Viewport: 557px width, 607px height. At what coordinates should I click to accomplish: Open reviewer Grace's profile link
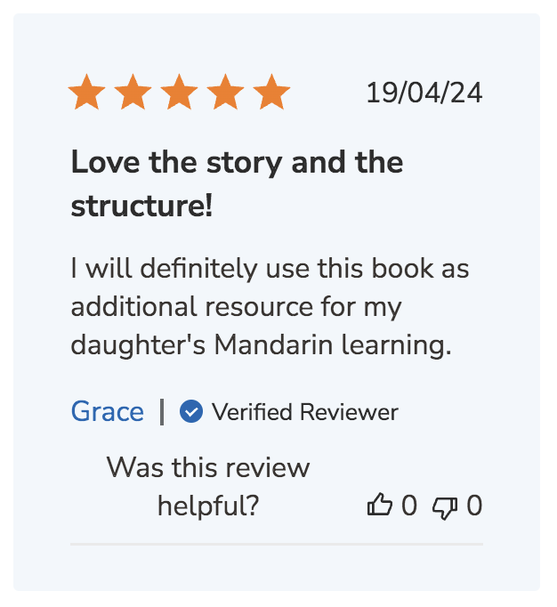[107, 412]
